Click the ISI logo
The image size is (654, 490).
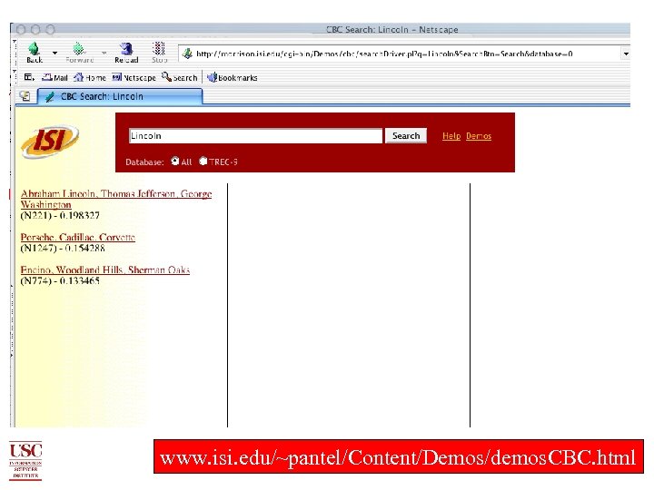pyautogui.click(x=50, y=141)
